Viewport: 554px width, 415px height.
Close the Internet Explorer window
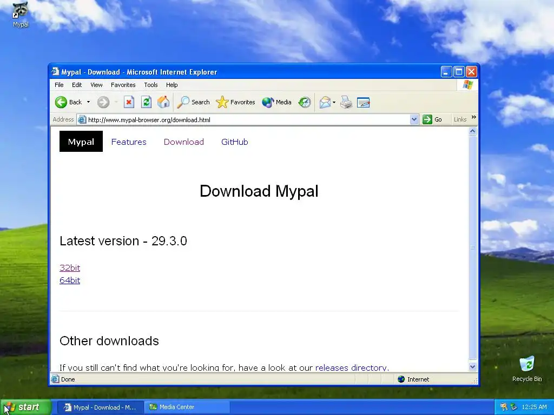471,72
